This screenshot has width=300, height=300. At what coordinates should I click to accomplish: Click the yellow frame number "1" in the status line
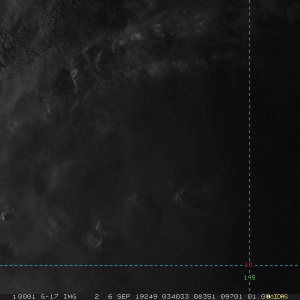coord(14,297)
